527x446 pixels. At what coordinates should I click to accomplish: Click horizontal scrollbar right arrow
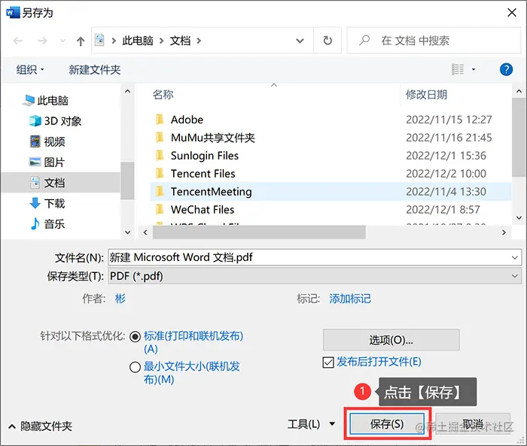tap(504, 232)
